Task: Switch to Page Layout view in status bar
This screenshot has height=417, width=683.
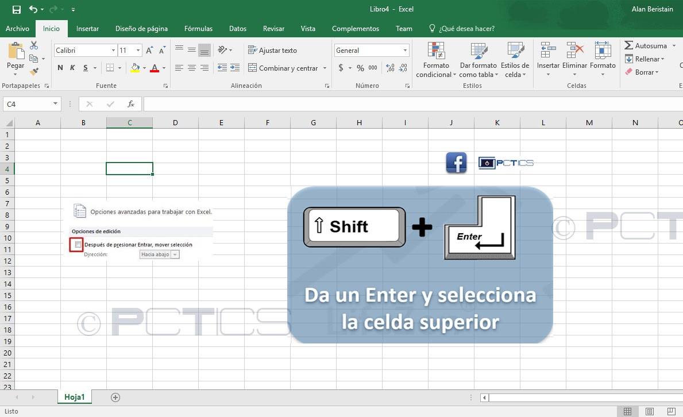Action: (x=650, y=411)
